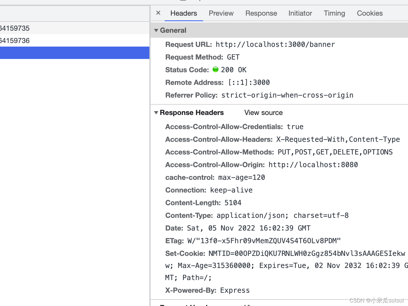Switch to the Headers tab

184,13
